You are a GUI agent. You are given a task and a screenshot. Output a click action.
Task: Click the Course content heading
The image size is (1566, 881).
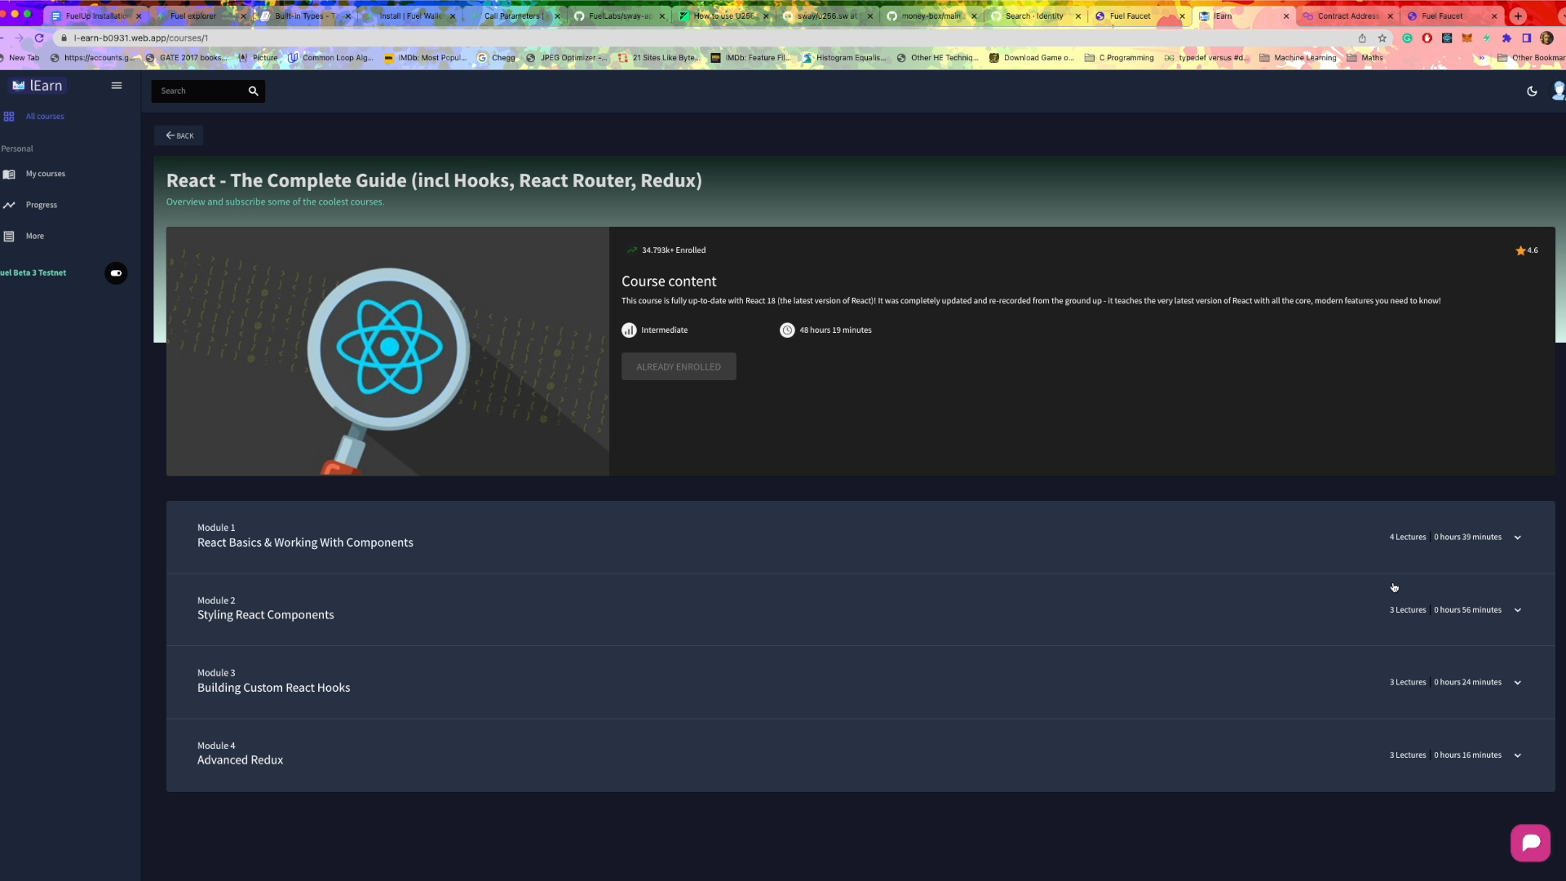669,281
